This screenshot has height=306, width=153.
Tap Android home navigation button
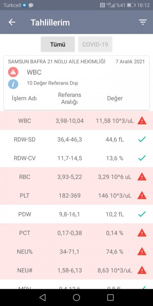tap(76, 298)
